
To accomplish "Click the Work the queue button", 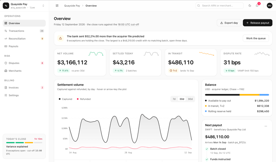I will click(256, 38).
